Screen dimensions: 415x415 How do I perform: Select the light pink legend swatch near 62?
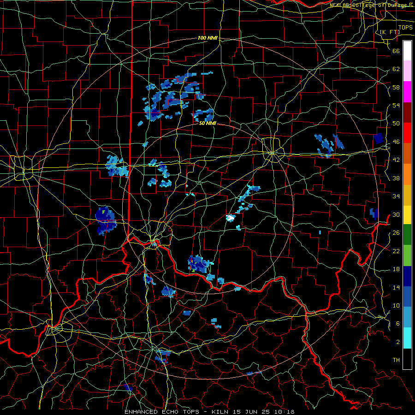click(407, 71)
